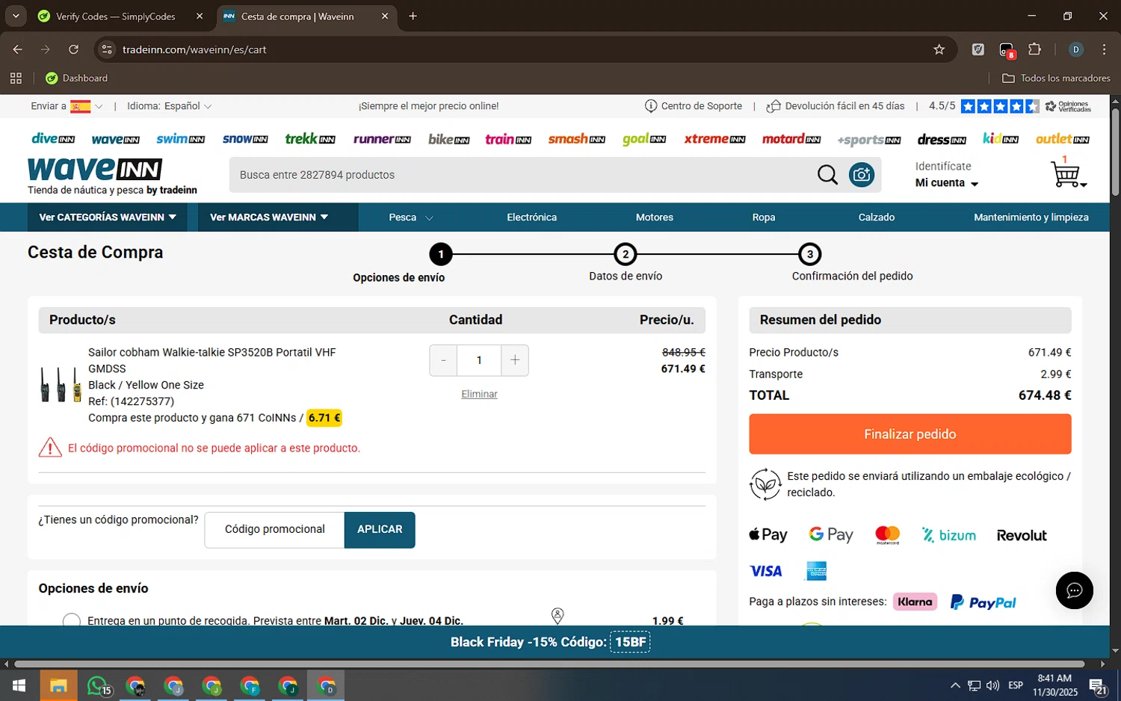This screenshot has height=701, width=1121.
Task: Open the Idioma Español language dropdown
Action: [x=169, y=106]
